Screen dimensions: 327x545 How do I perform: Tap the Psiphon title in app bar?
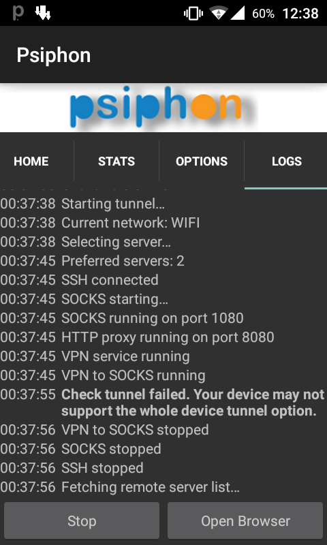click(54, 55)
